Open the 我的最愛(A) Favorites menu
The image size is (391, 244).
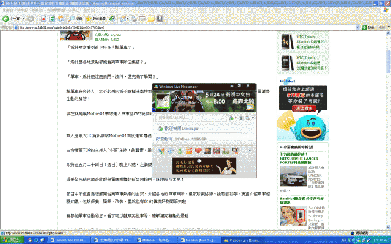coord(56,10)
